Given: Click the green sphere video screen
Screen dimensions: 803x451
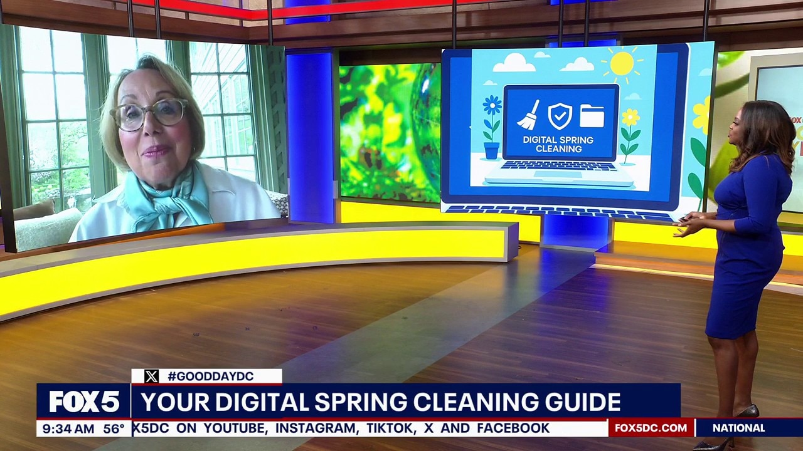Looking at the screenshot, I should tap(389, 132).
